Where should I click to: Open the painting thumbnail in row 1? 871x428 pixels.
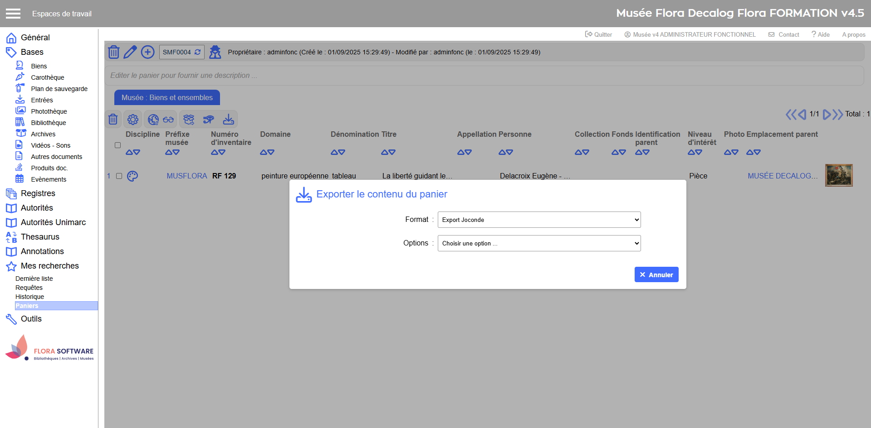coord(838,175)
